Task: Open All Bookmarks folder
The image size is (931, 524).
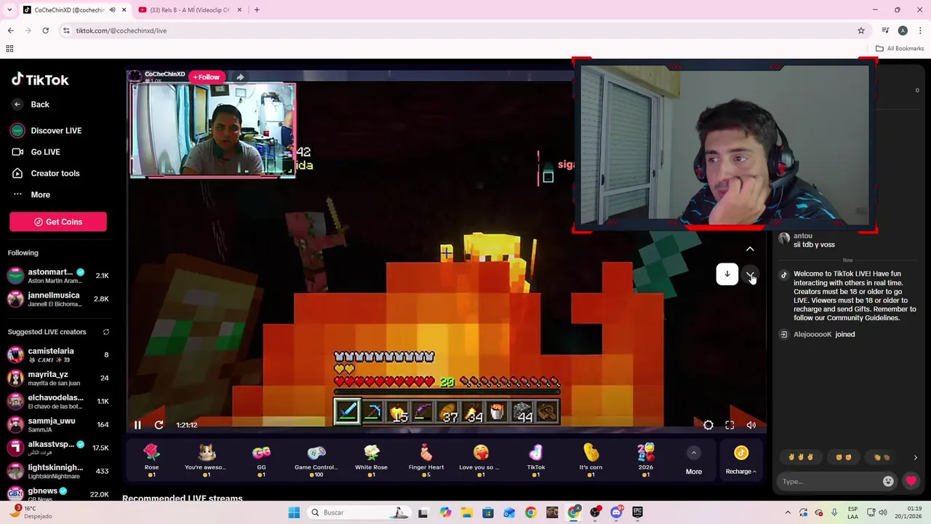Action: [x=900, y=49]
